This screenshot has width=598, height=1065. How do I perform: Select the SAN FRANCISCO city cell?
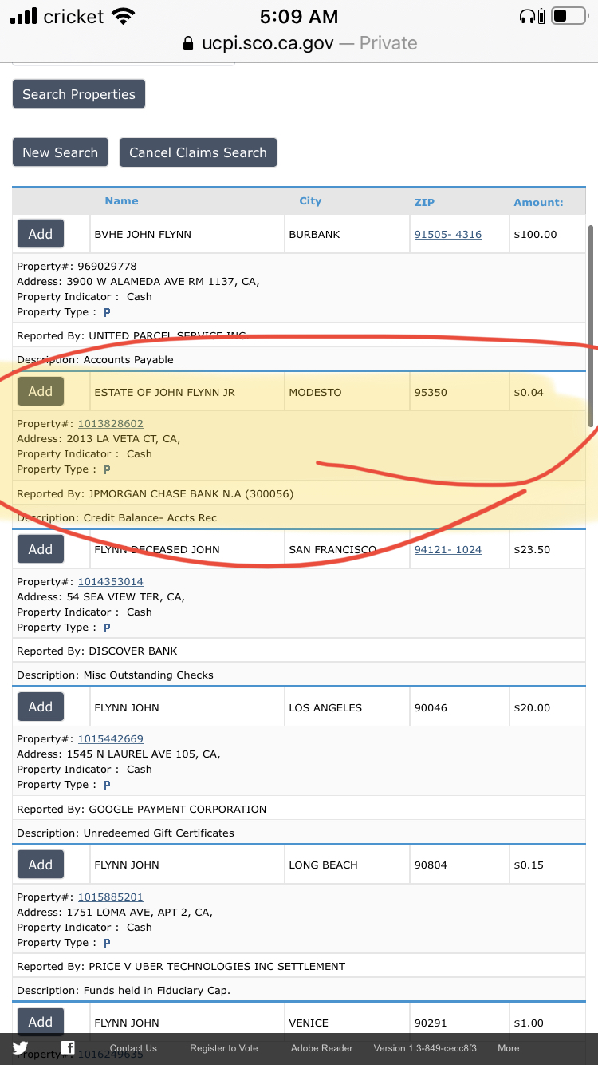point(347,549)
